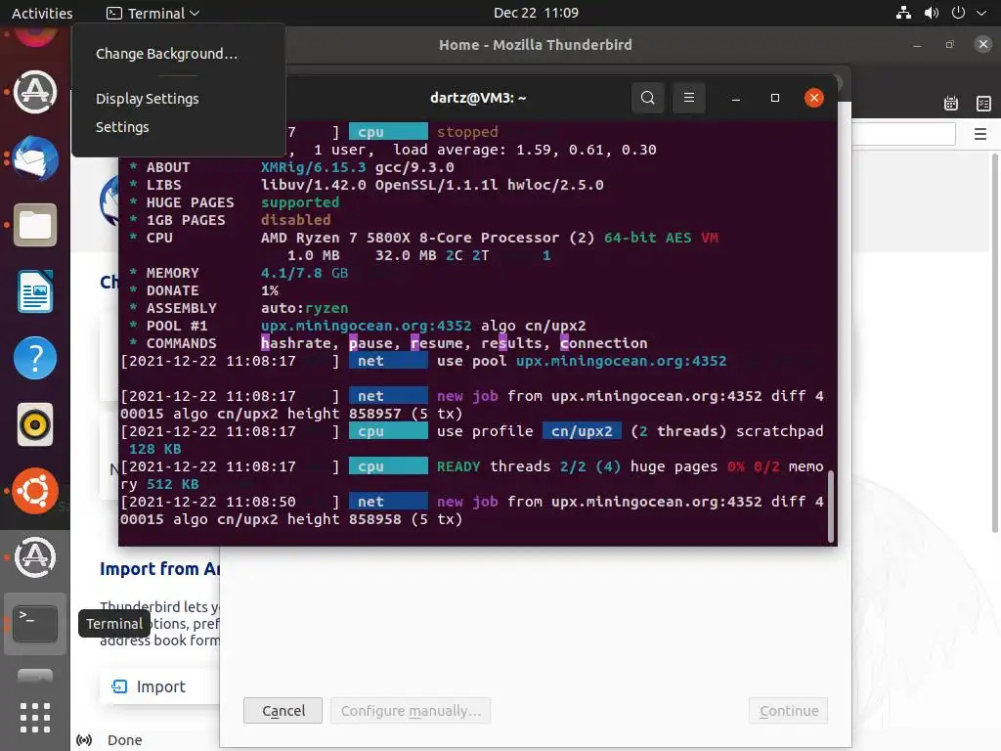Click 'Done' in Thunderbird status bar

coord(124,740)
